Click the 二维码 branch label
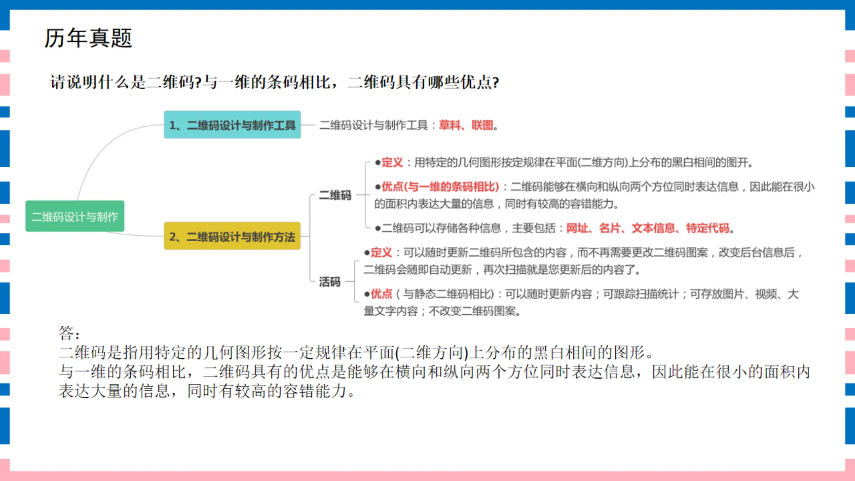Viewport: 855px width, 481px height. tap(335, 195)
